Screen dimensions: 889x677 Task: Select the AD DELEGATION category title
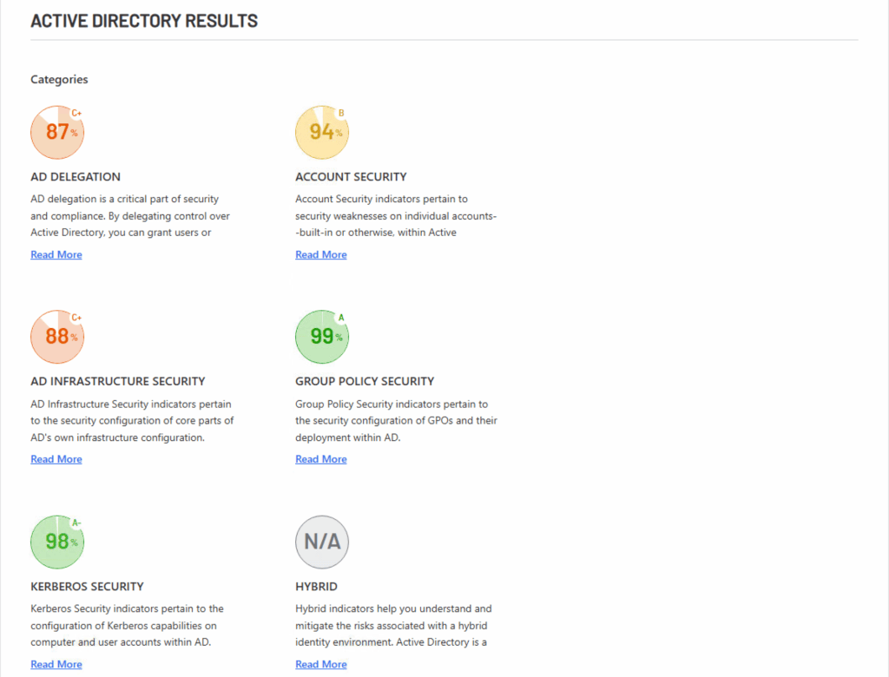(76, 176)
